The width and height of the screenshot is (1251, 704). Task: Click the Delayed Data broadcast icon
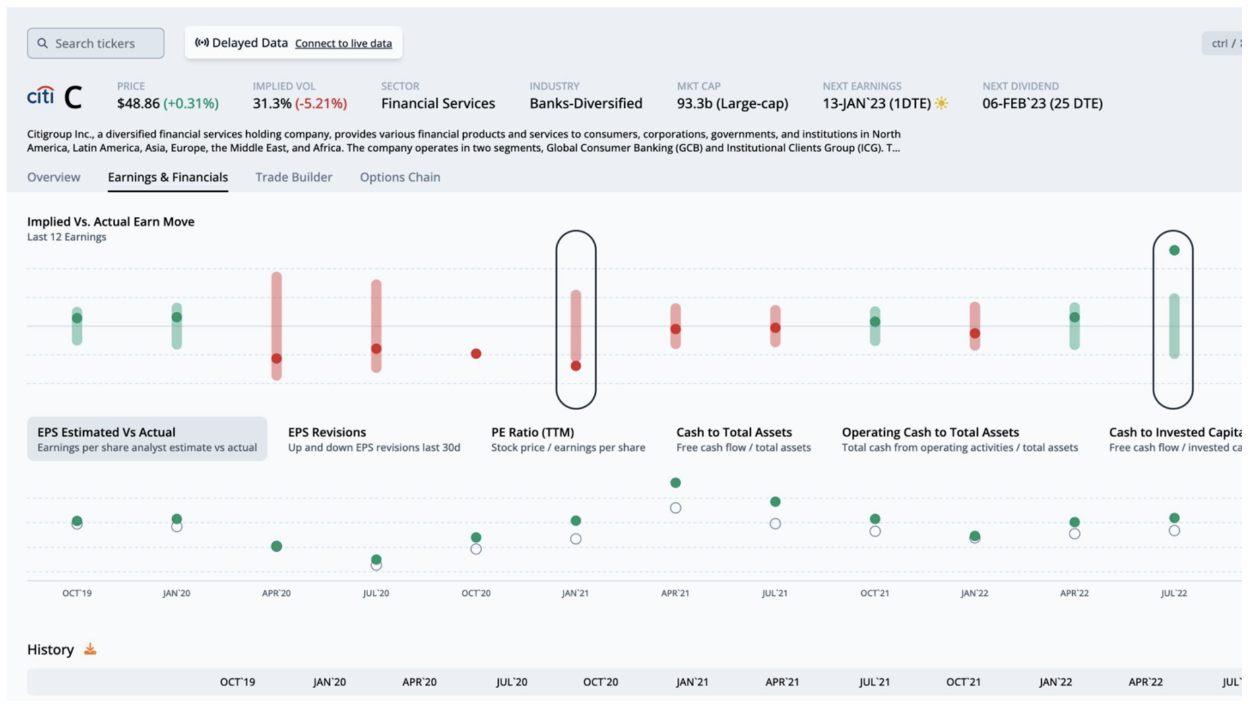point(202,43)
